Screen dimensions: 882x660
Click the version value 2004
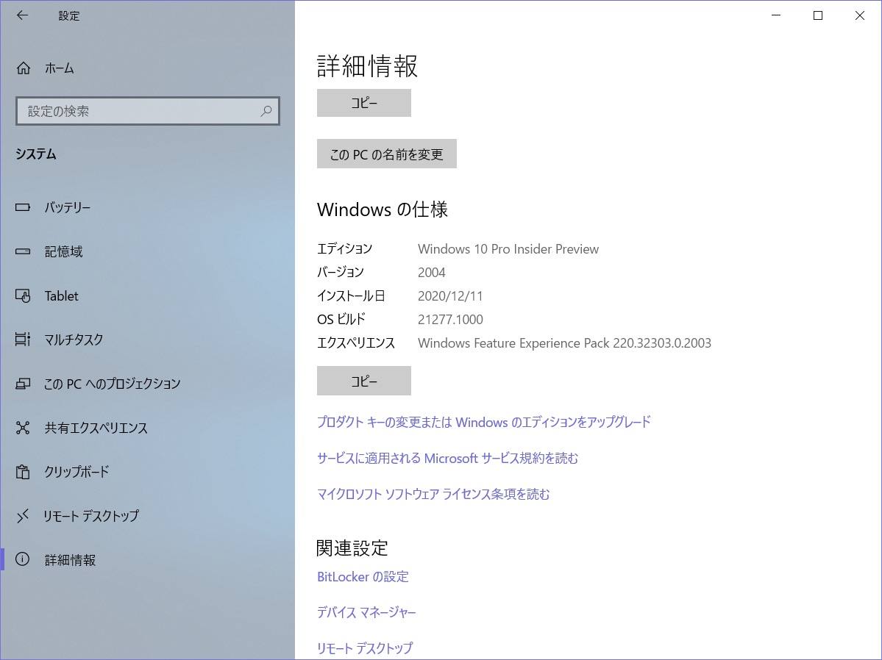(432, 273)
